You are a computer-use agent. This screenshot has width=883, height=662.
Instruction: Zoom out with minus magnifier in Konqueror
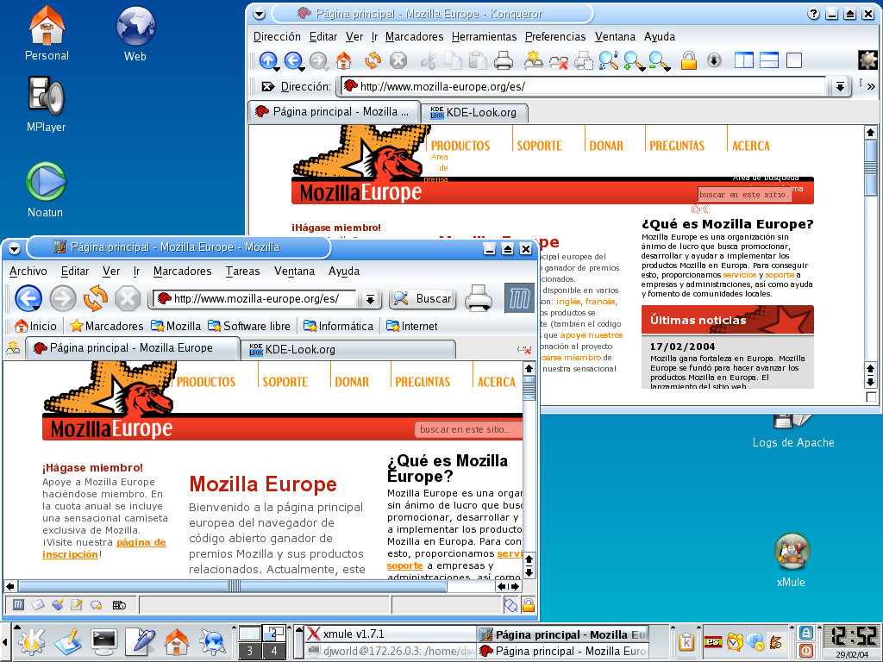(659, 61)
